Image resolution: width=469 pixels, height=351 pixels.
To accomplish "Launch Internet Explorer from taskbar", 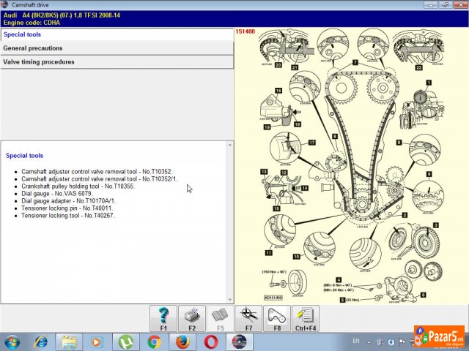I will pyautogui.click(x=40, y=341).
